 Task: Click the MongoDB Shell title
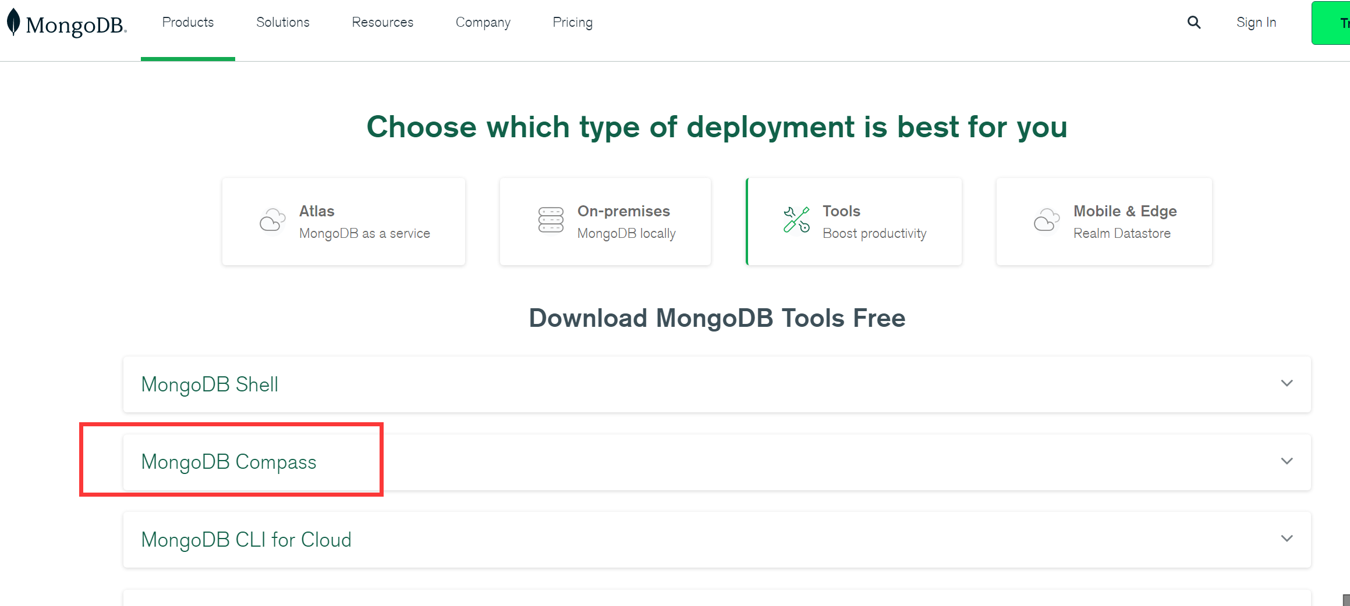coord(210,384)
